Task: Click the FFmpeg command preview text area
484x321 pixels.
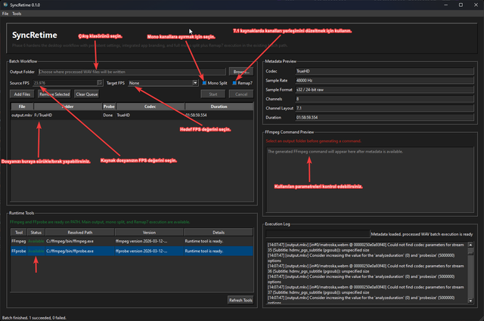Action: (x=370, y=180)
